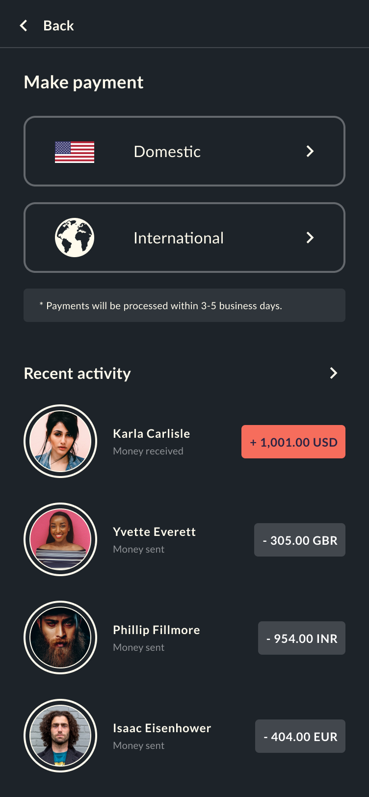Viewport: 369px width, 797px height.
Task: Go back using the Back label
Action: pyautogui.click(x=58, y=26)
